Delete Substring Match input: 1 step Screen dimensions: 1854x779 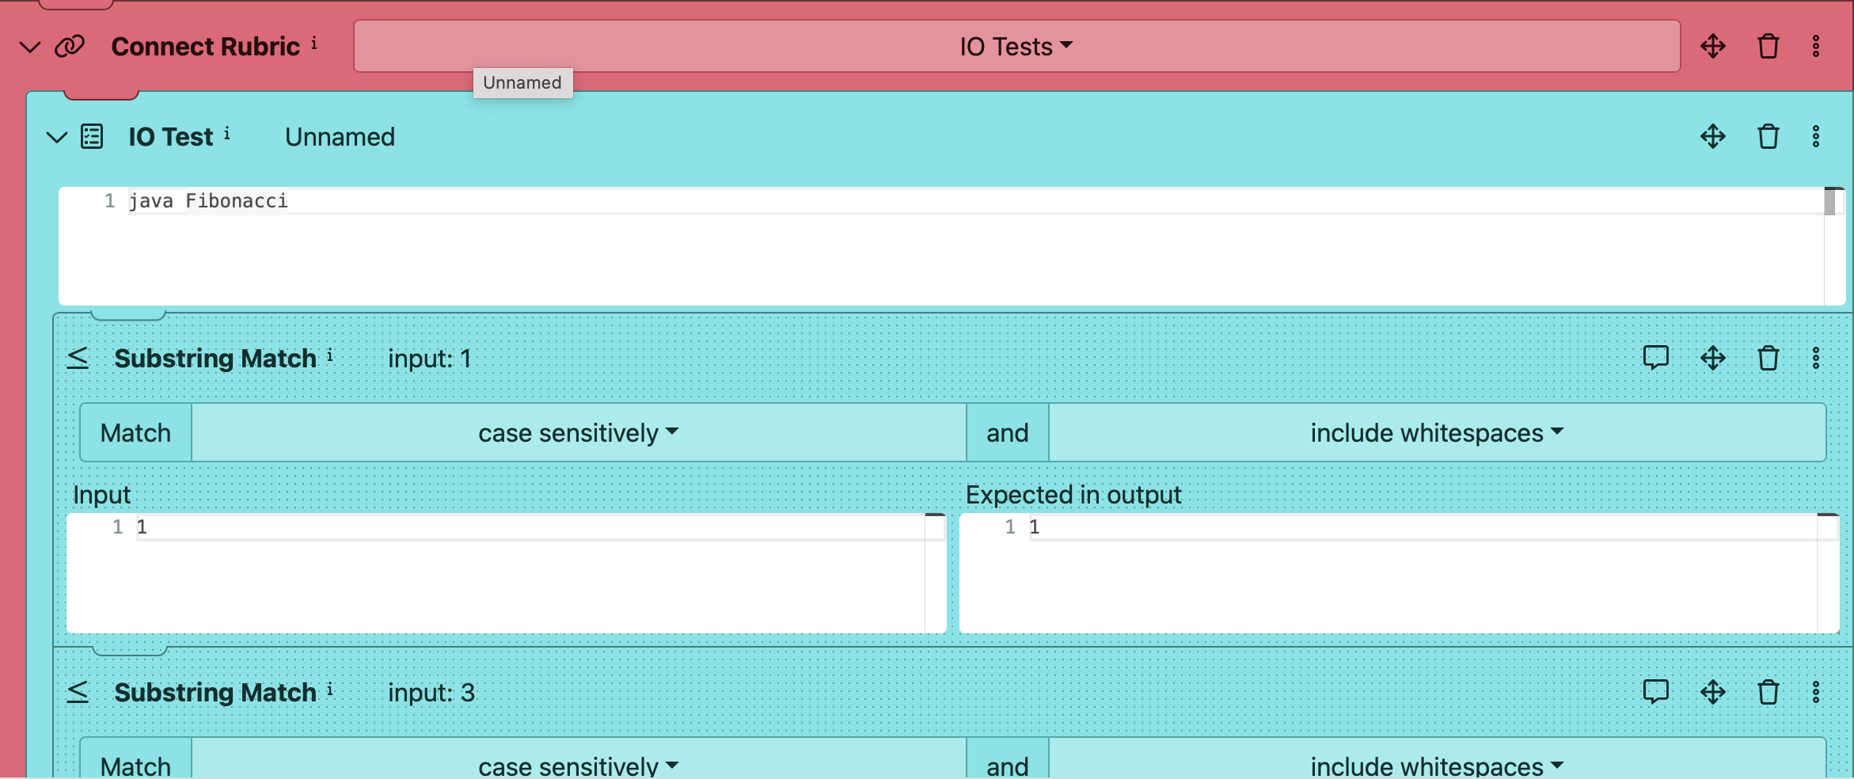tap(1768, 359)
